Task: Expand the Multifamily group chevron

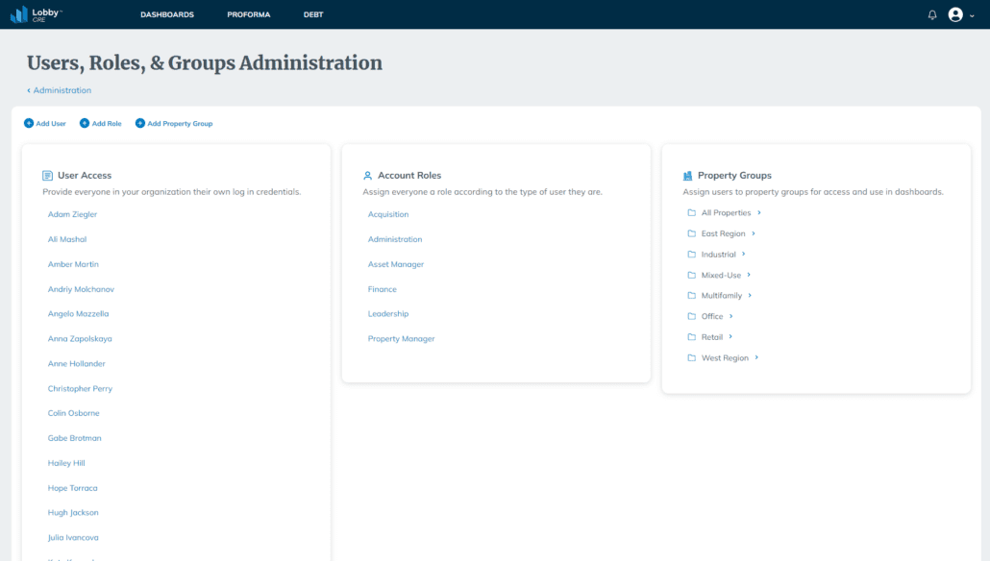Action: click(750, 296)
